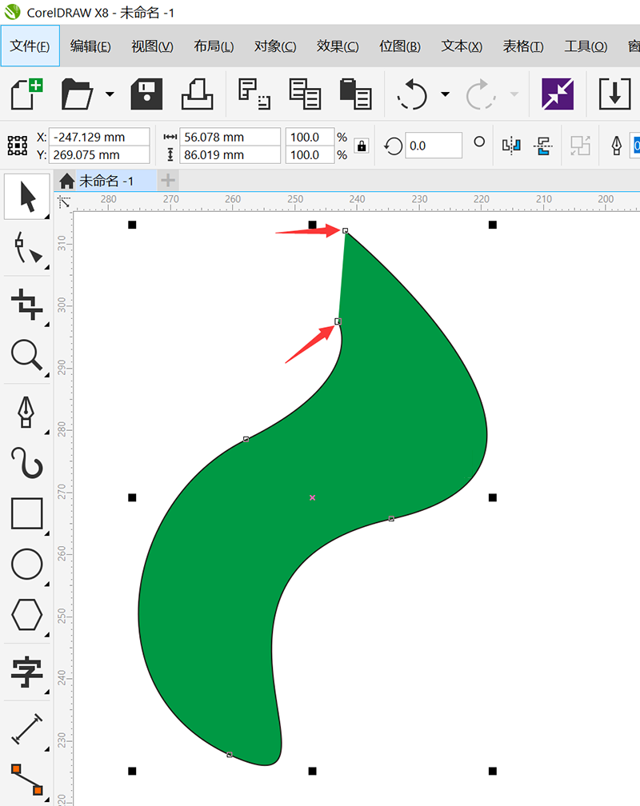Viewport: 640px width, 806px height.
Task: Undo the last action
Action: (413, 94)
